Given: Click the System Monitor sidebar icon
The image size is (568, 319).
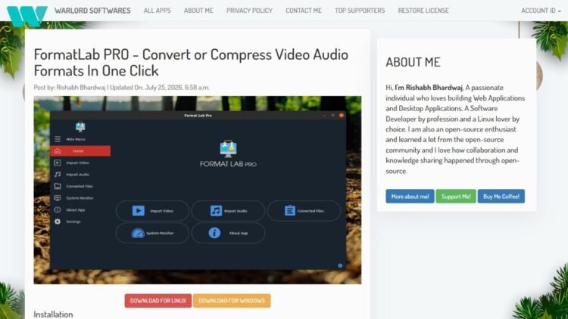Looking at the screenshot, I should pyautogui.click(x=58, y=198).
